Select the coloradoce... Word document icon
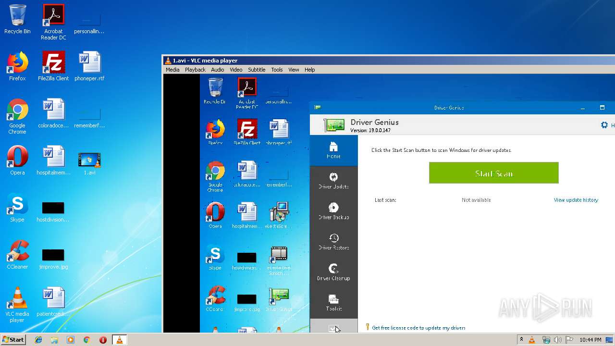The width and height of the screenshot is (615, 346). [x=53, y=113]
